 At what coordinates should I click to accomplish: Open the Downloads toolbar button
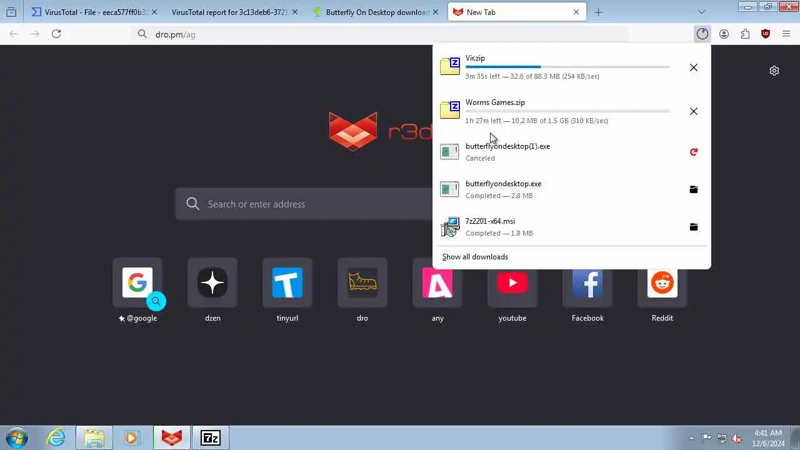(702, 34)
